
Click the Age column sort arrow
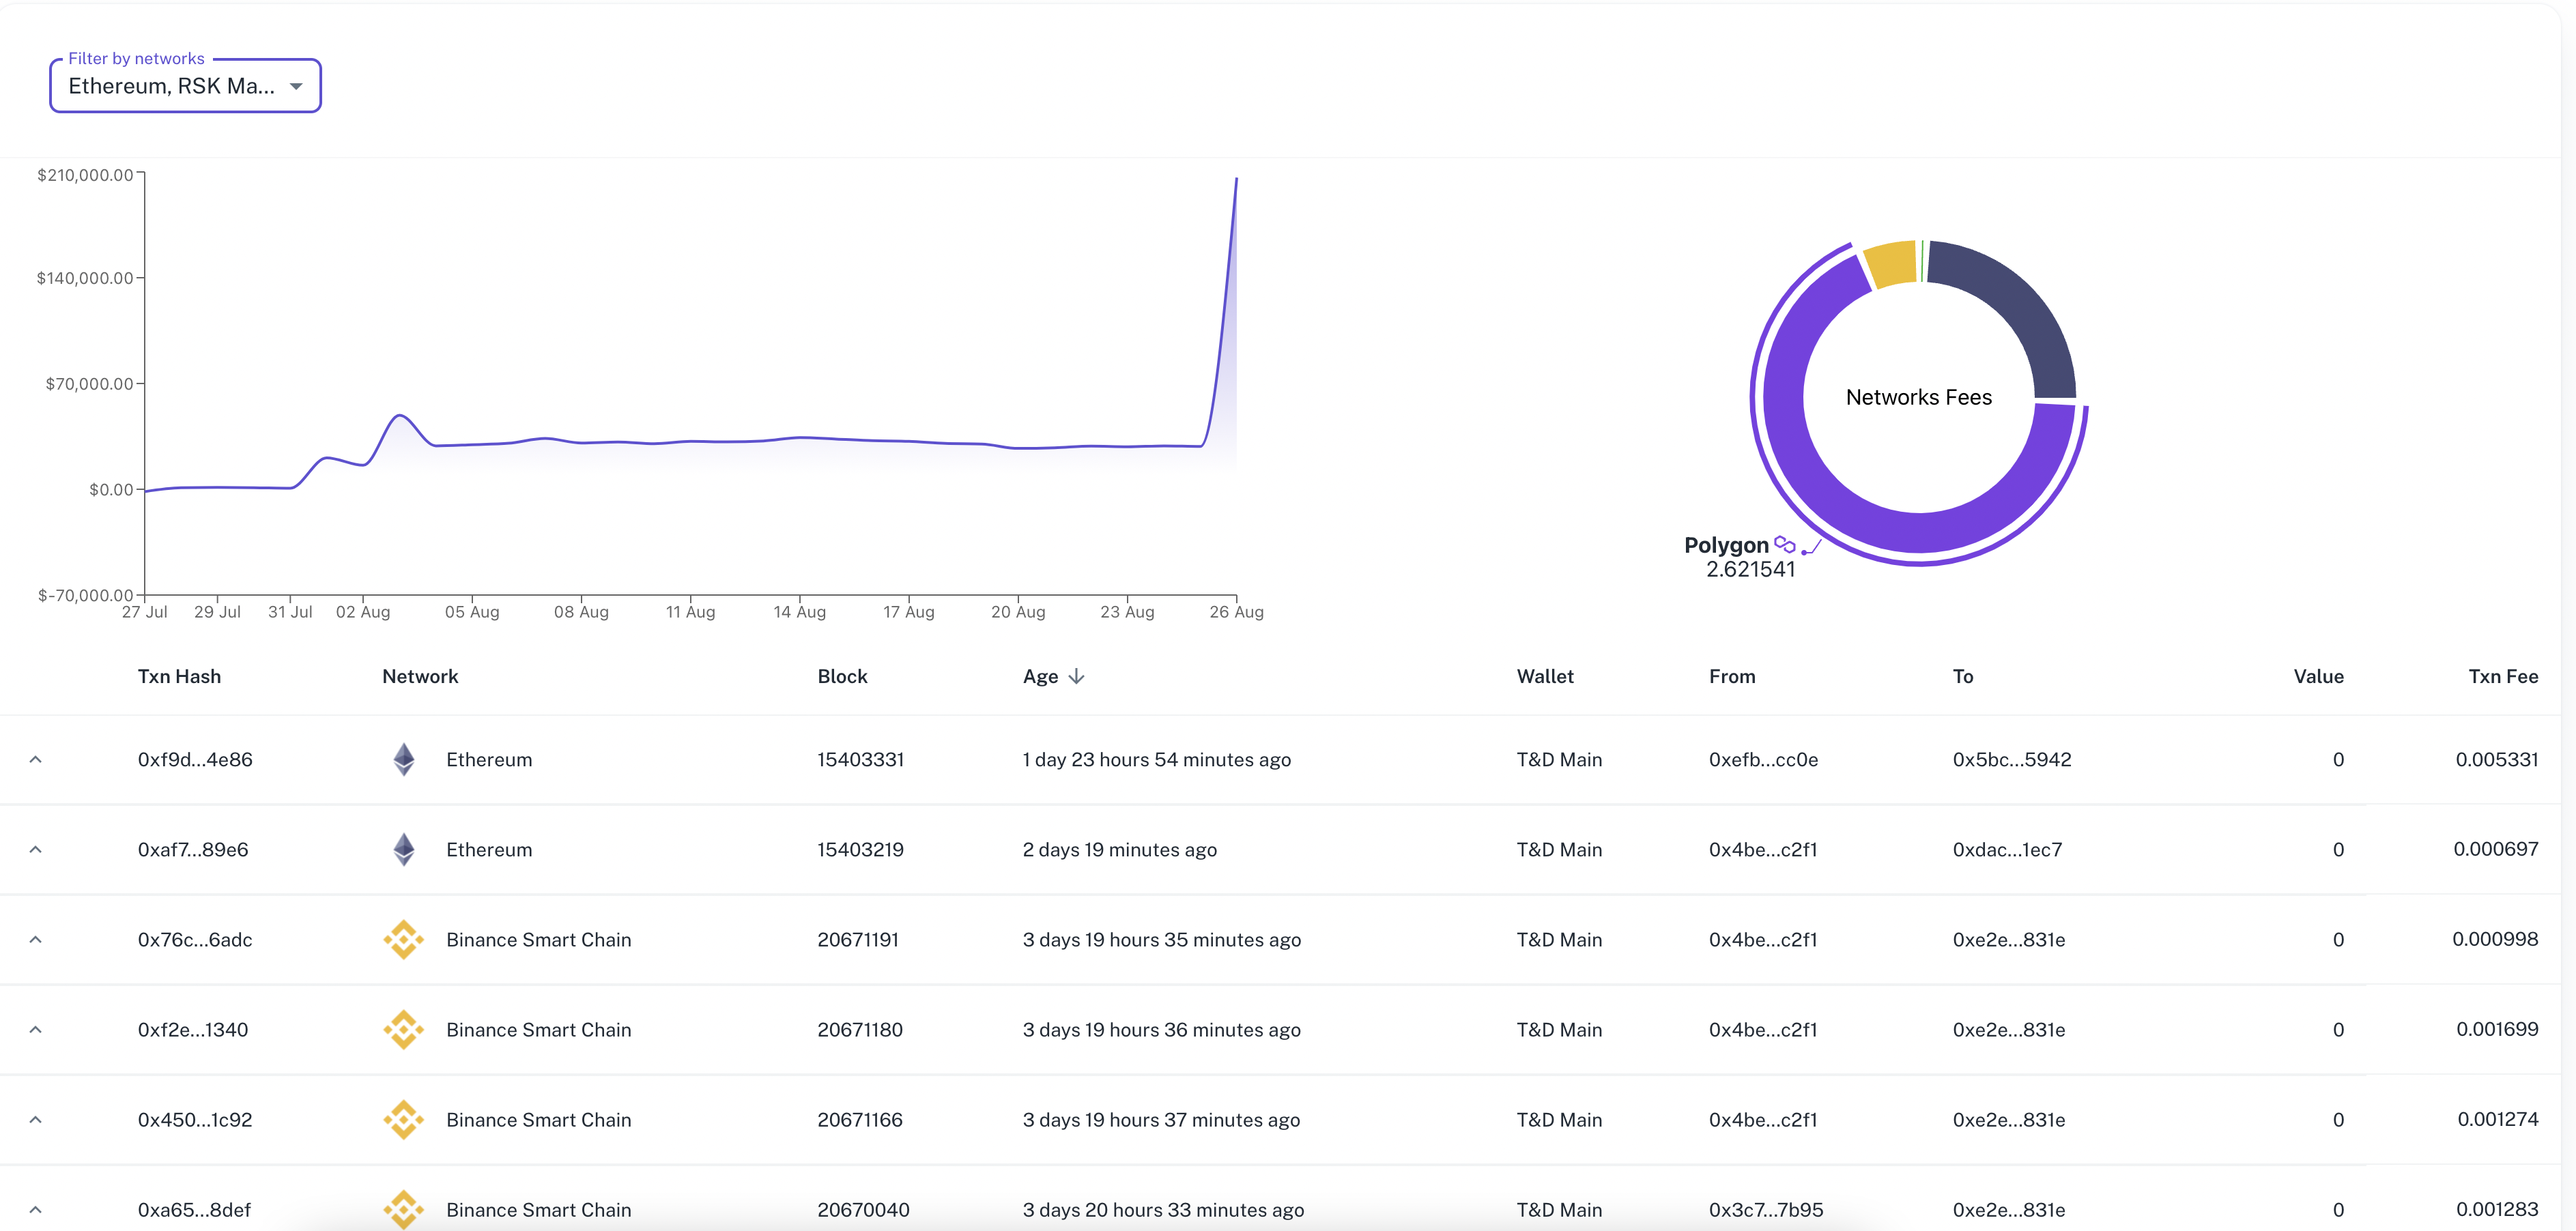click(1076, 677)
